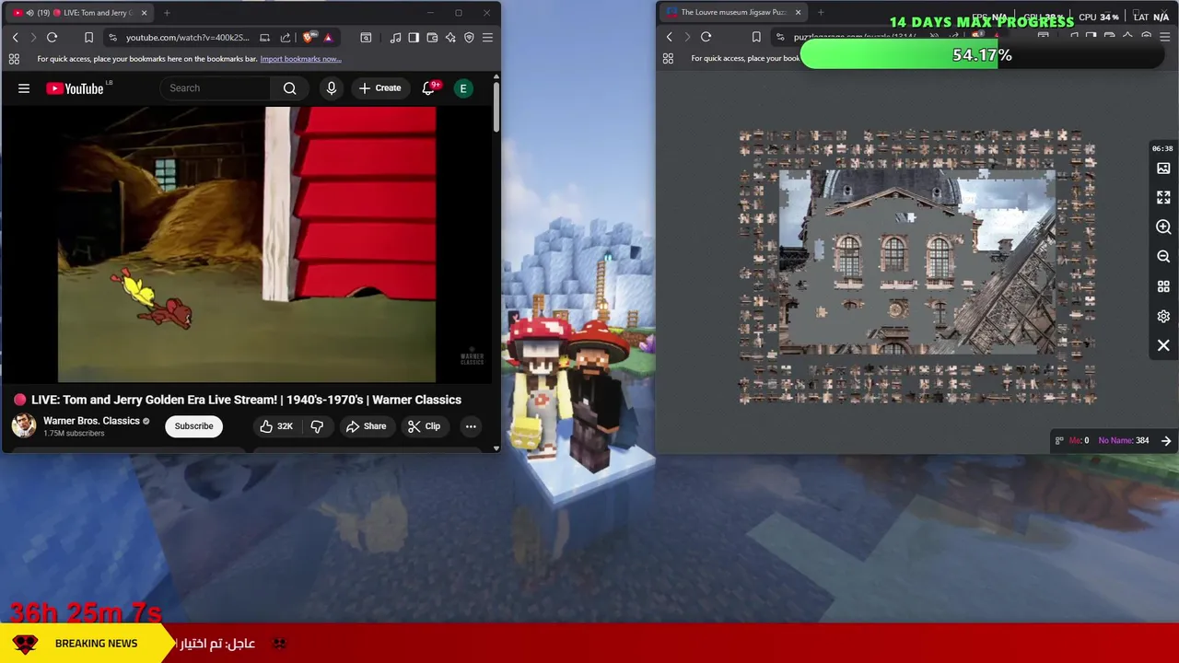
Task: Open a new tab in the puzzle window
Action: click(821, 13)
